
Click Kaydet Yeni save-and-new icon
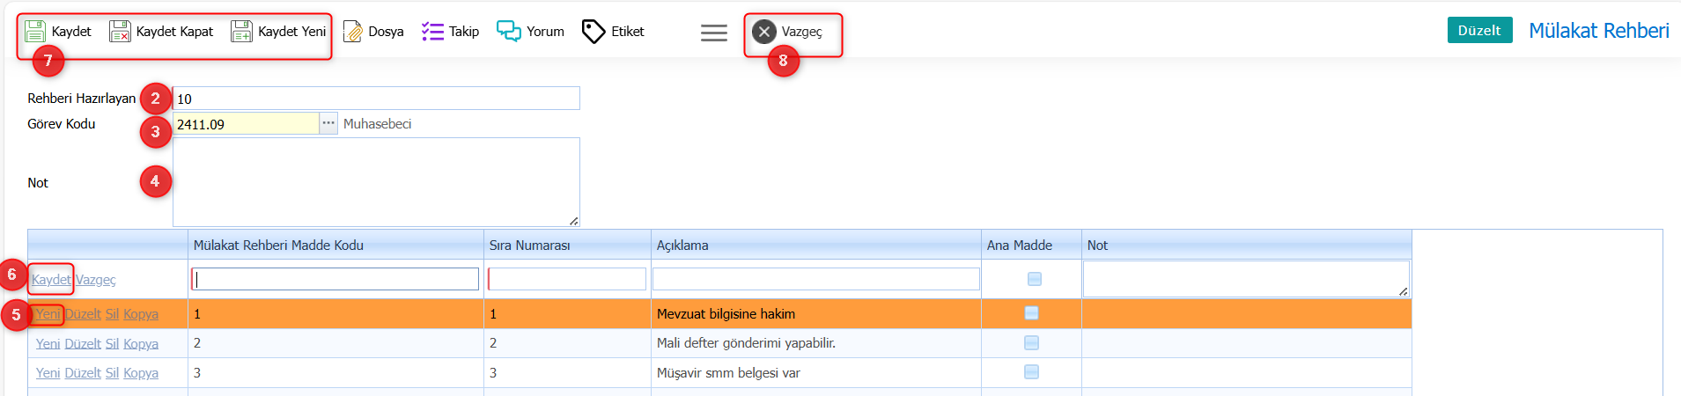(x=241, y=32)
